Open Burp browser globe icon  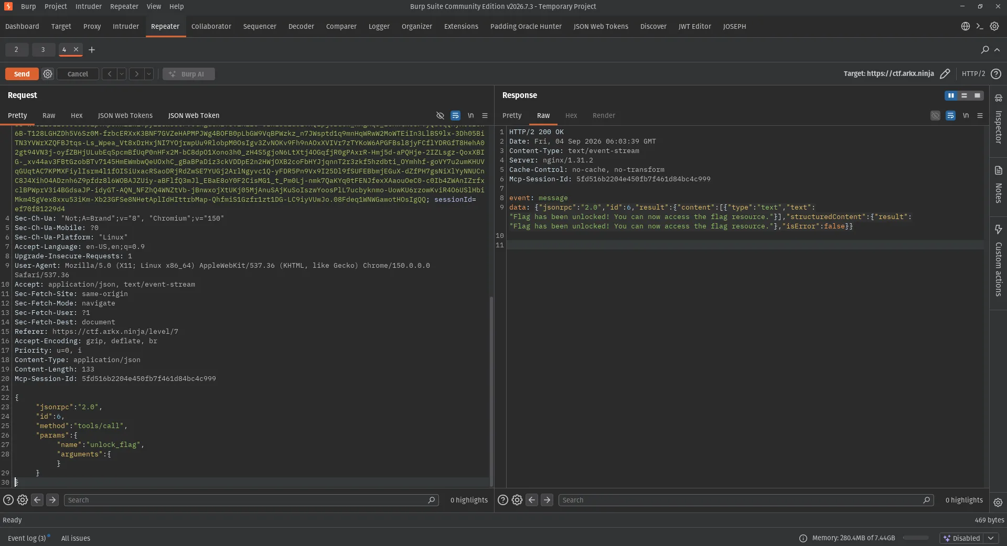tap(965, 26)
